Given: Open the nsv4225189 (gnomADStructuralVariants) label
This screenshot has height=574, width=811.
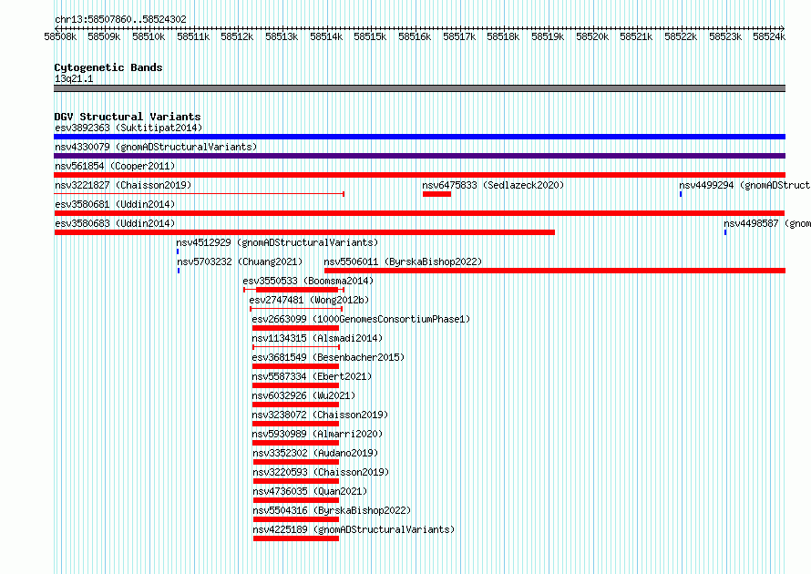Looking at the screenshot, I should (x=354, y=529).
